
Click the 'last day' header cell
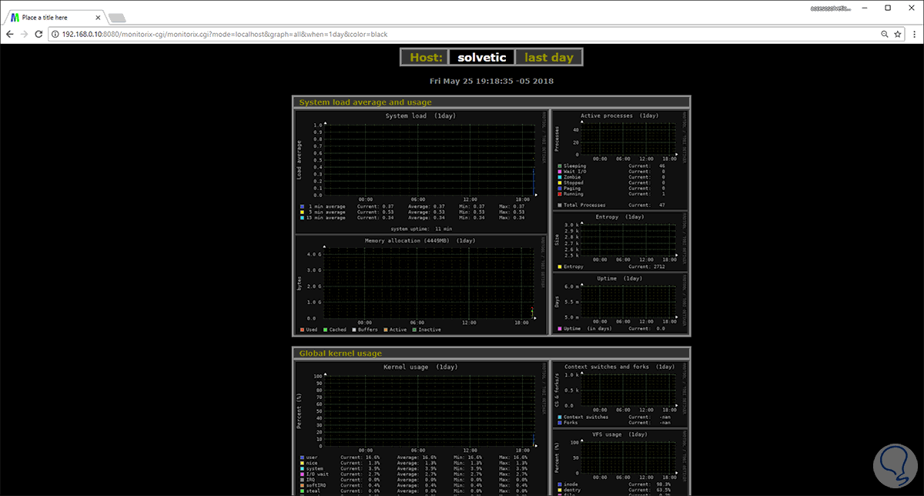[x=549, y=57]
